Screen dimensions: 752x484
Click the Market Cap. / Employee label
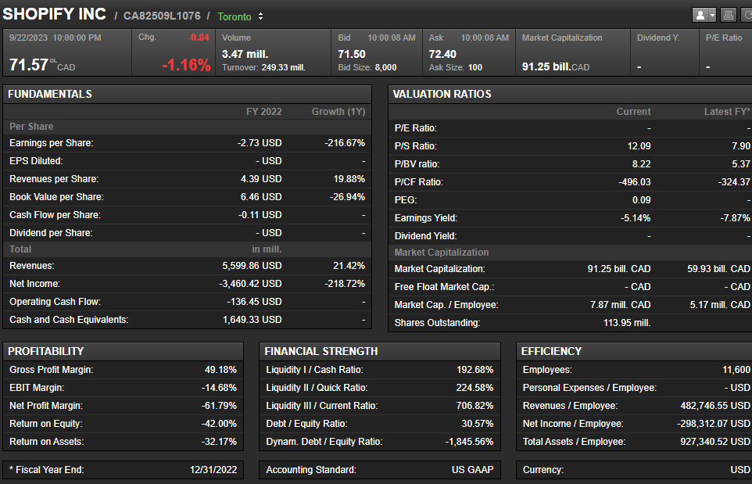446,305
